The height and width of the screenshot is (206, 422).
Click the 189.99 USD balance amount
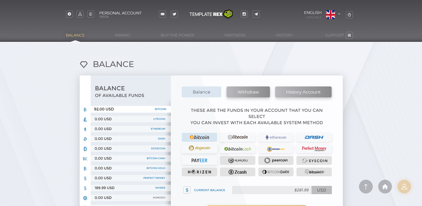tap(104, 188)
